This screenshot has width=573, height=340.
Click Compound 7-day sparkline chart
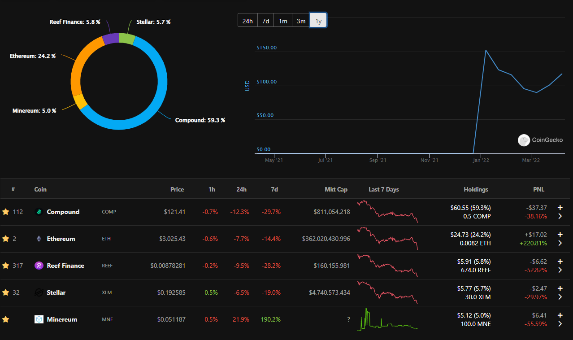(x=387, y=212)
